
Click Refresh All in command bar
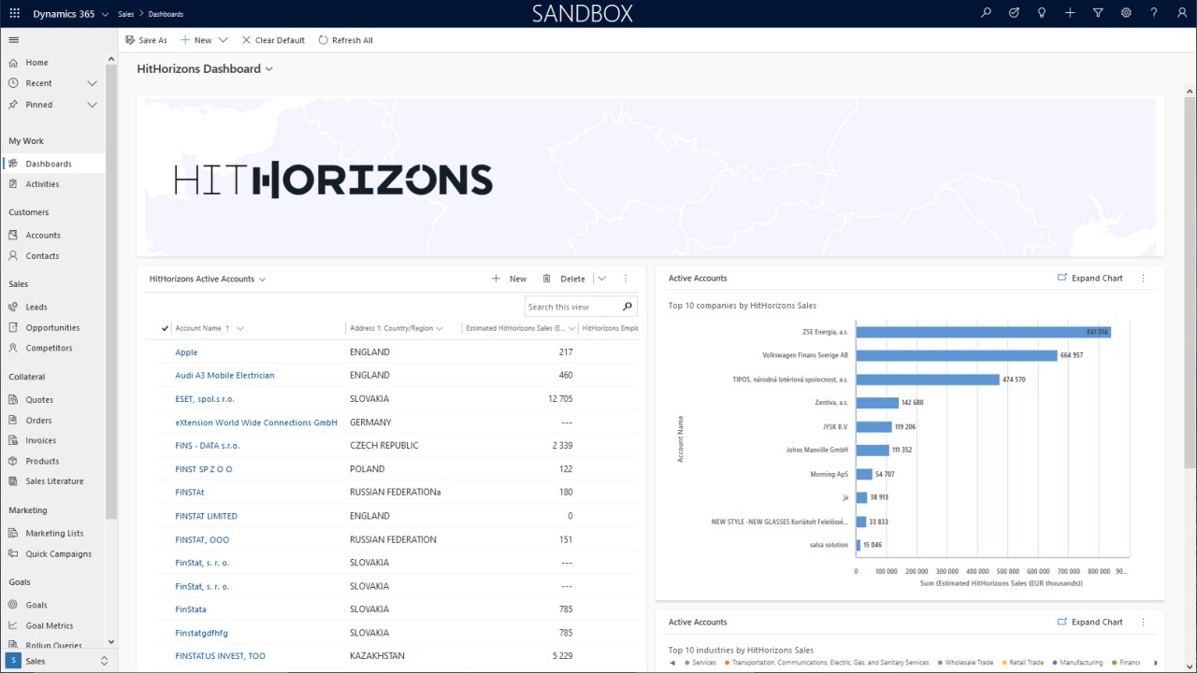point(346,40)
